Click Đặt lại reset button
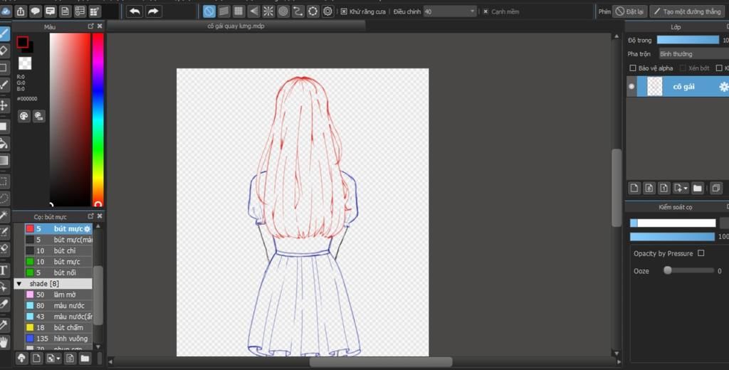Viewport: 729px width, 370px height. pyautogui.click(x=629, y=11)
